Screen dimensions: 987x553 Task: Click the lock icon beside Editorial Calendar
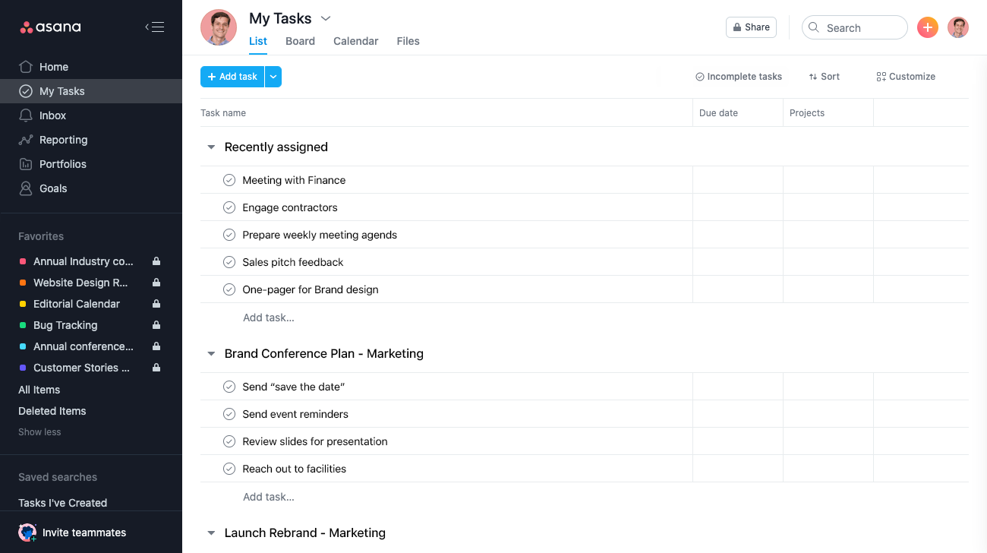(156, 304)
